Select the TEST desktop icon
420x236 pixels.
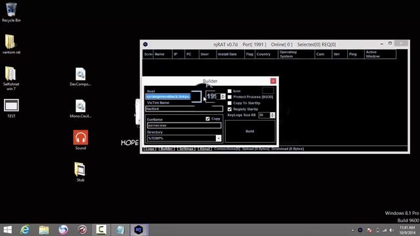(11, 108)
